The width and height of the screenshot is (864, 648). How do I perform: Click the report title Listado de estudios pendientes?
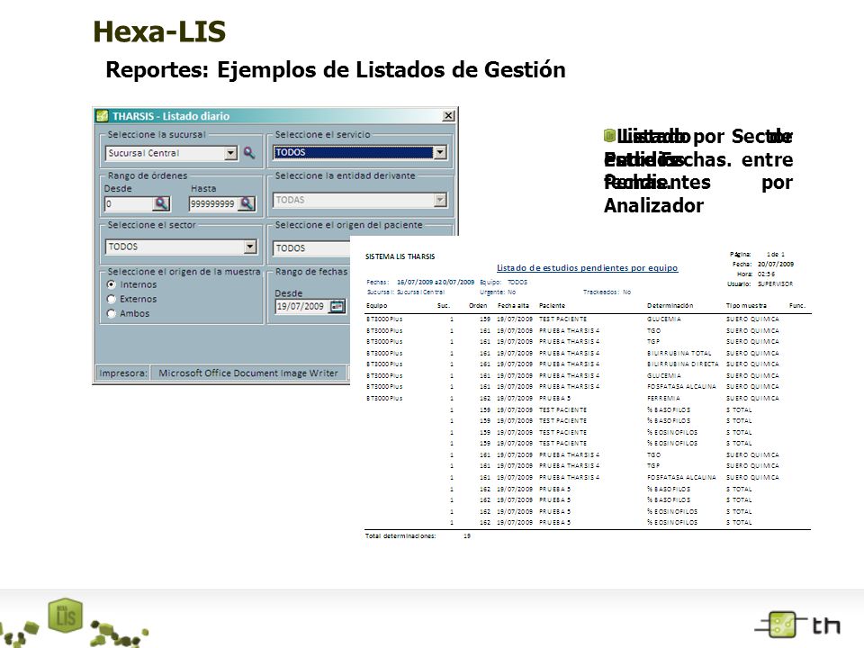coord(587,268)
